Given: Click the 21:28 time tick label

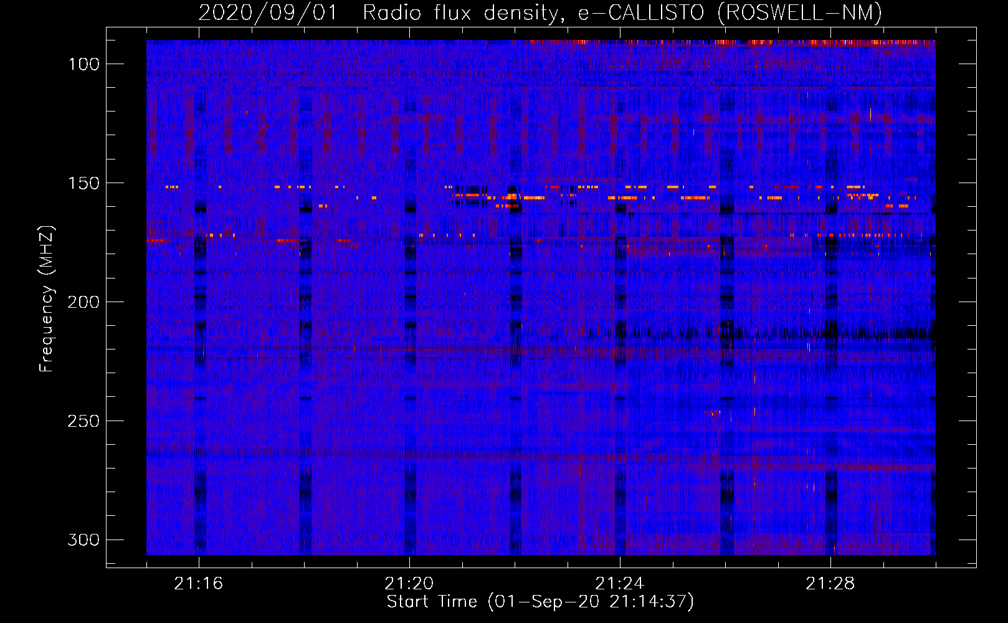Looking at the screenshot, I should click(830, 584).
